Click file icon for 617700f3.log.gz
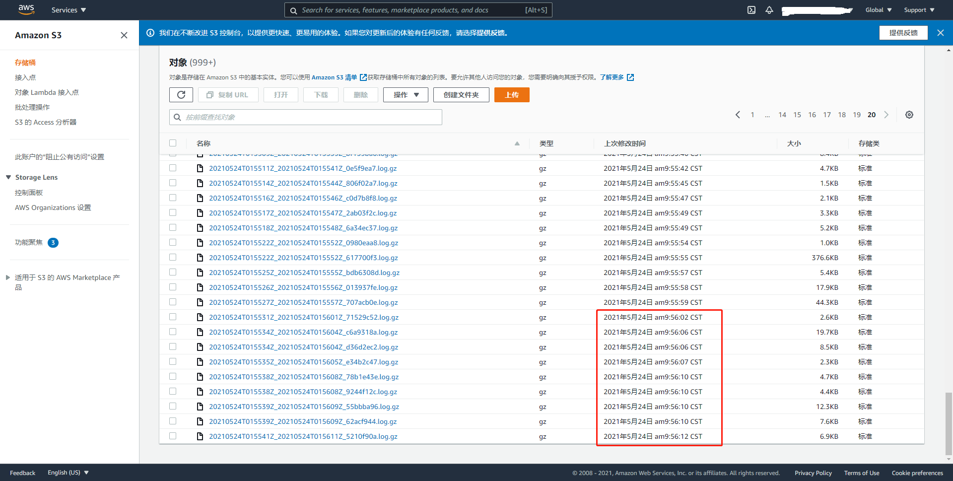The image size is (953, 481). (200, 258)
